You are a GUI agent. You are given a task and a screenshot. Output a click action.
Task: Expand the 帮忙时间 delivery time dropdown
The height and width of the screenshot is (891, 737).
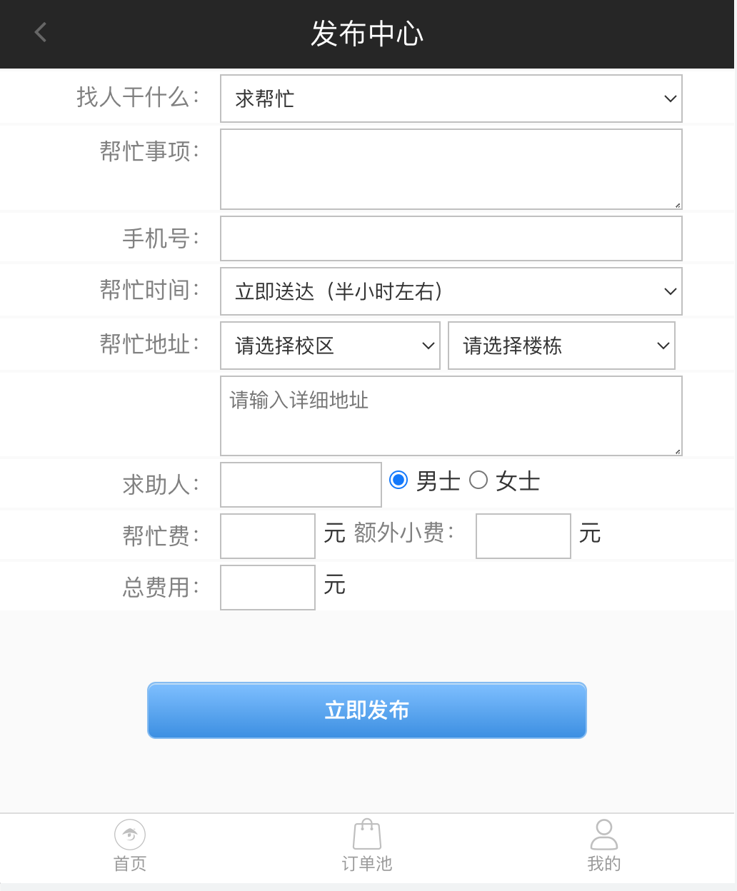(x=451, y=291)
